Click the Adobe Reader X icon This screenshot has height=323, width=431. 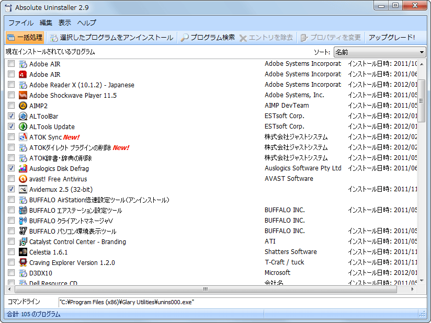tap(23, 85)
